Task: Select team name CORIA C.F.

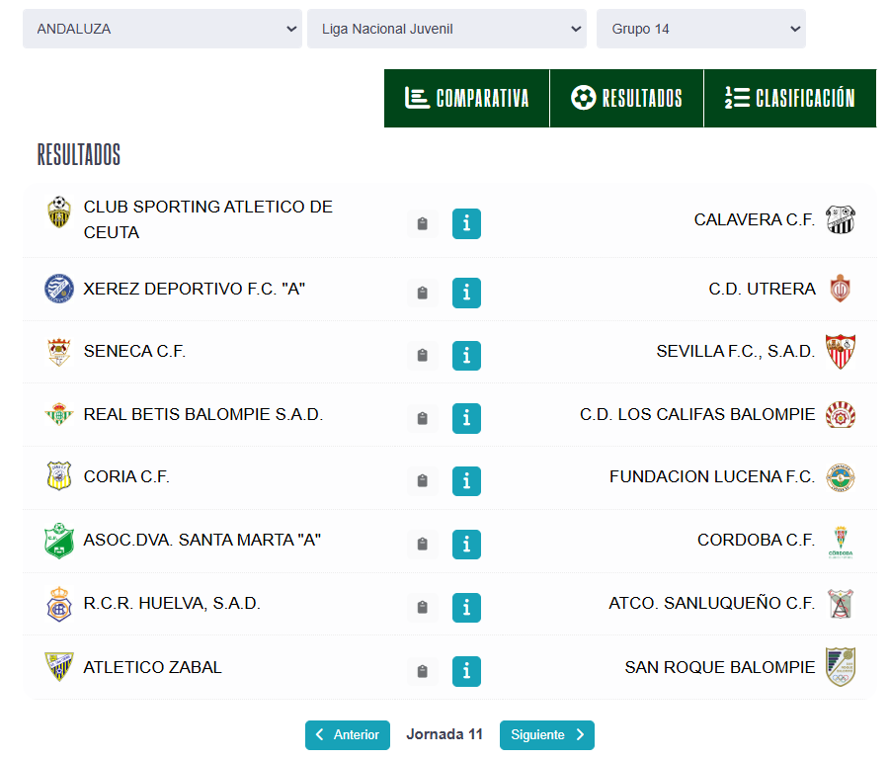Action: pos(126,476)
